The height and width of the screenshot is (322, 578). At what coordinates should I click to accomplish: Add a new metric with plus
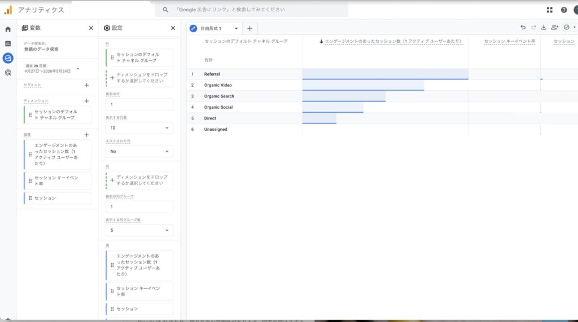tap(86, 135)
